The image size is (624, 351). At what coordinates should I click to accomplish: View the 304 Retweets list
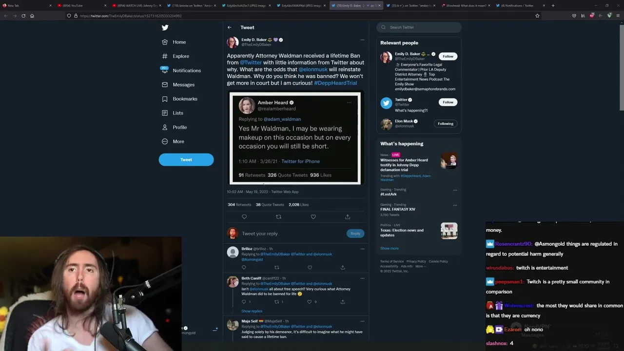[239, 205]
